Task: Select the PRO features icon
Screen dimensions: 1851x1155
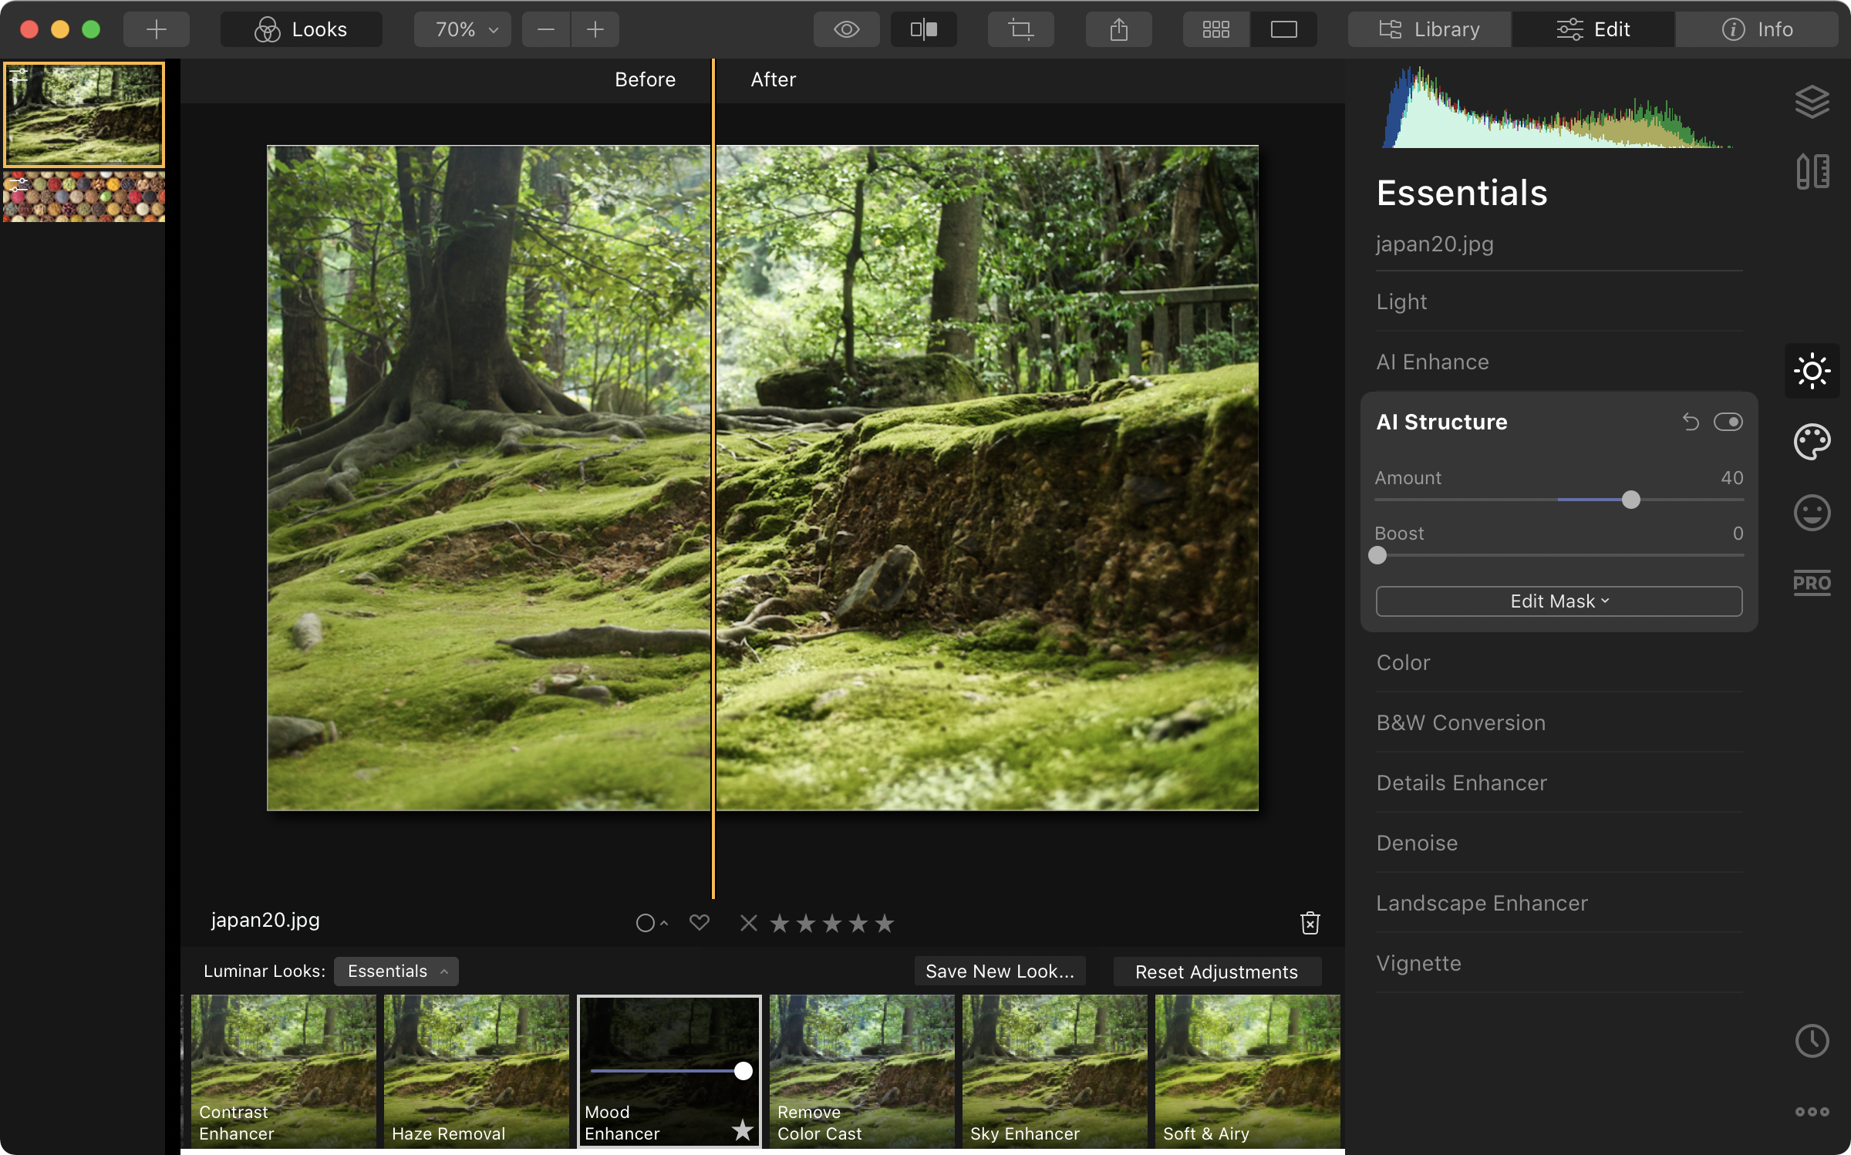Action: [1811, 581]
